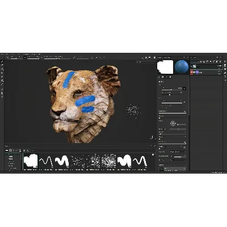This screenshot has width=227, height=227.
Task: Open the Edit menu
Action: 7,54
